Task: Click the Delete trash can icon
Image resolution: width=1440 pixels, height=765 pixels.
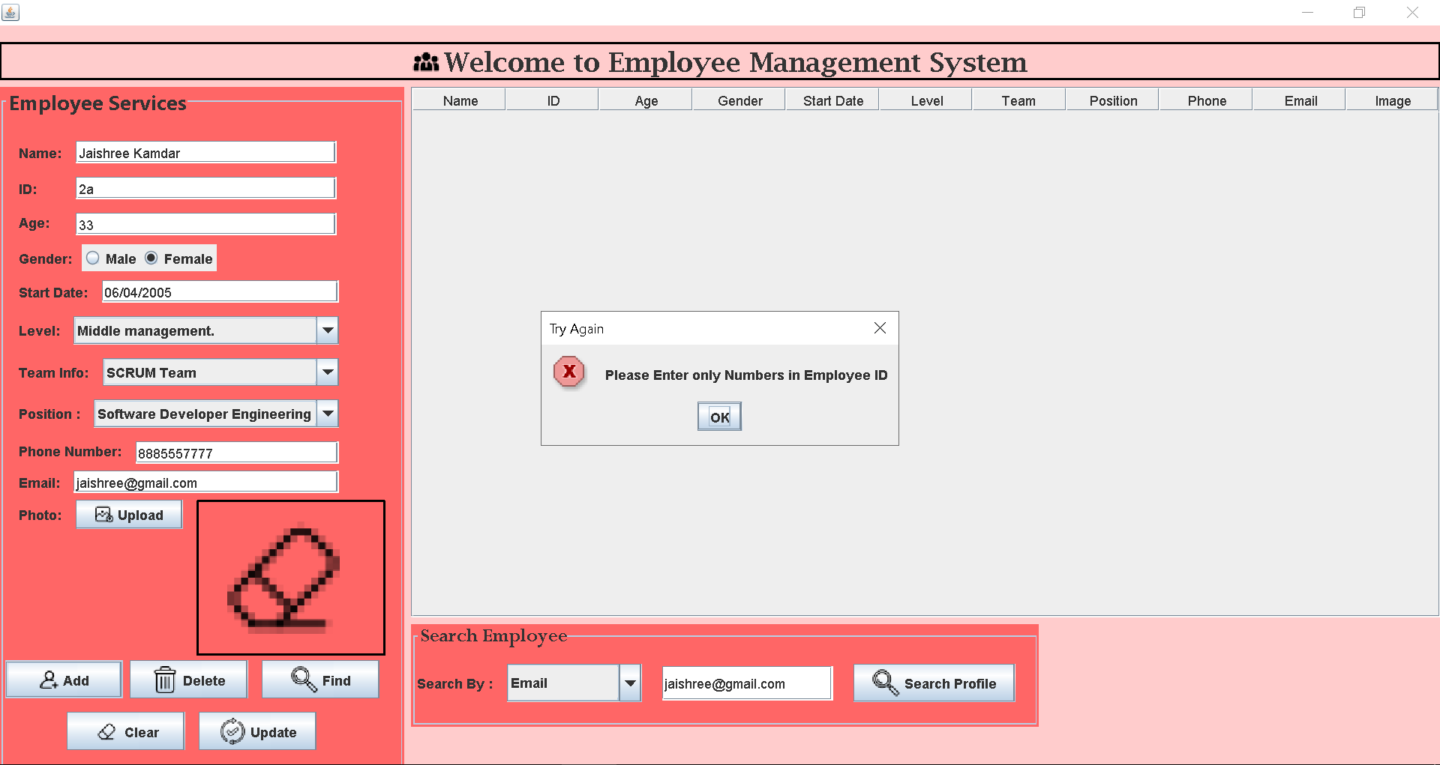Action: click(165, 679)
